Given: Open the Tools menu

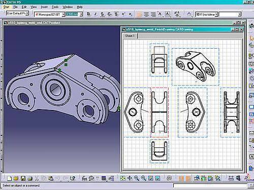Looking at the screenshot, I should point(55,7).
